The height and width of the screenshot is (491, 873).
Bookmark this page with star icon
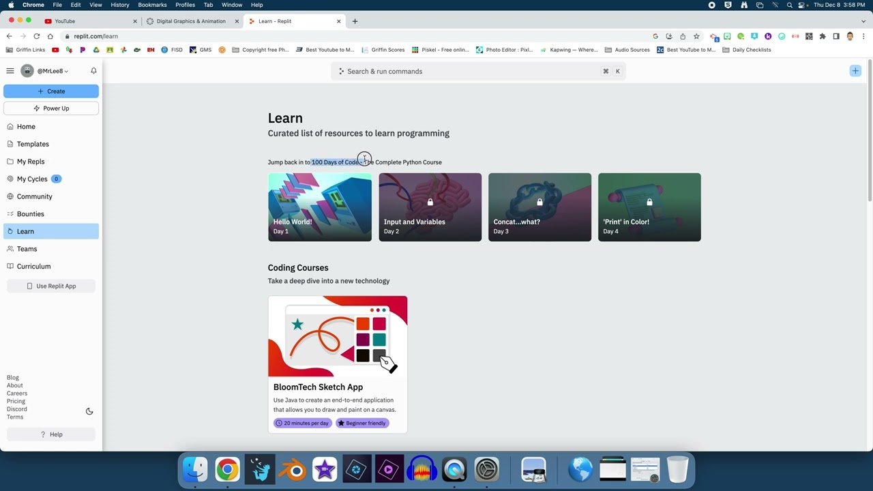[696, 36]
